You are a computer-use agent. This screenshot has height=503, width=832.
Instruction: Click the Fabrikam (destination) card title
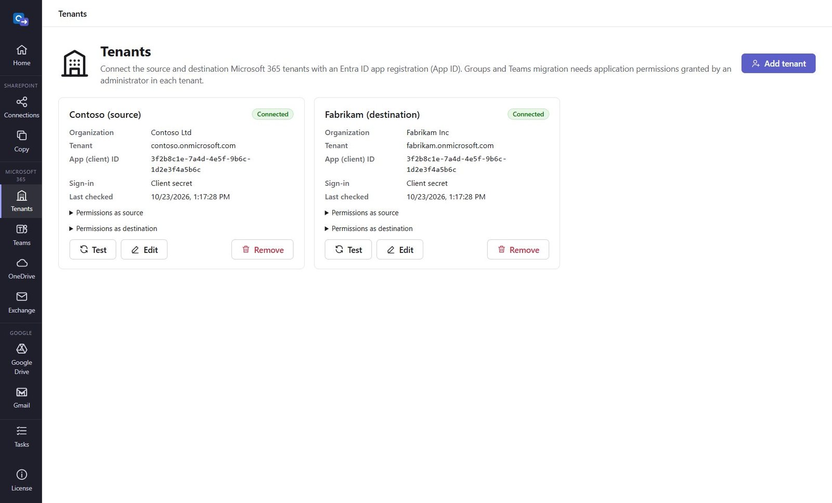372,115
